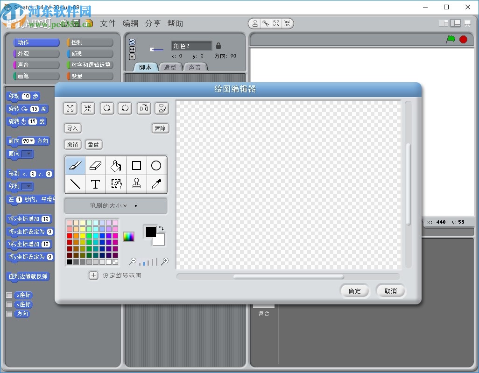Screen dimensions: 479x373
Task: Switch to the 造型 tab
Action: [170, 66]
